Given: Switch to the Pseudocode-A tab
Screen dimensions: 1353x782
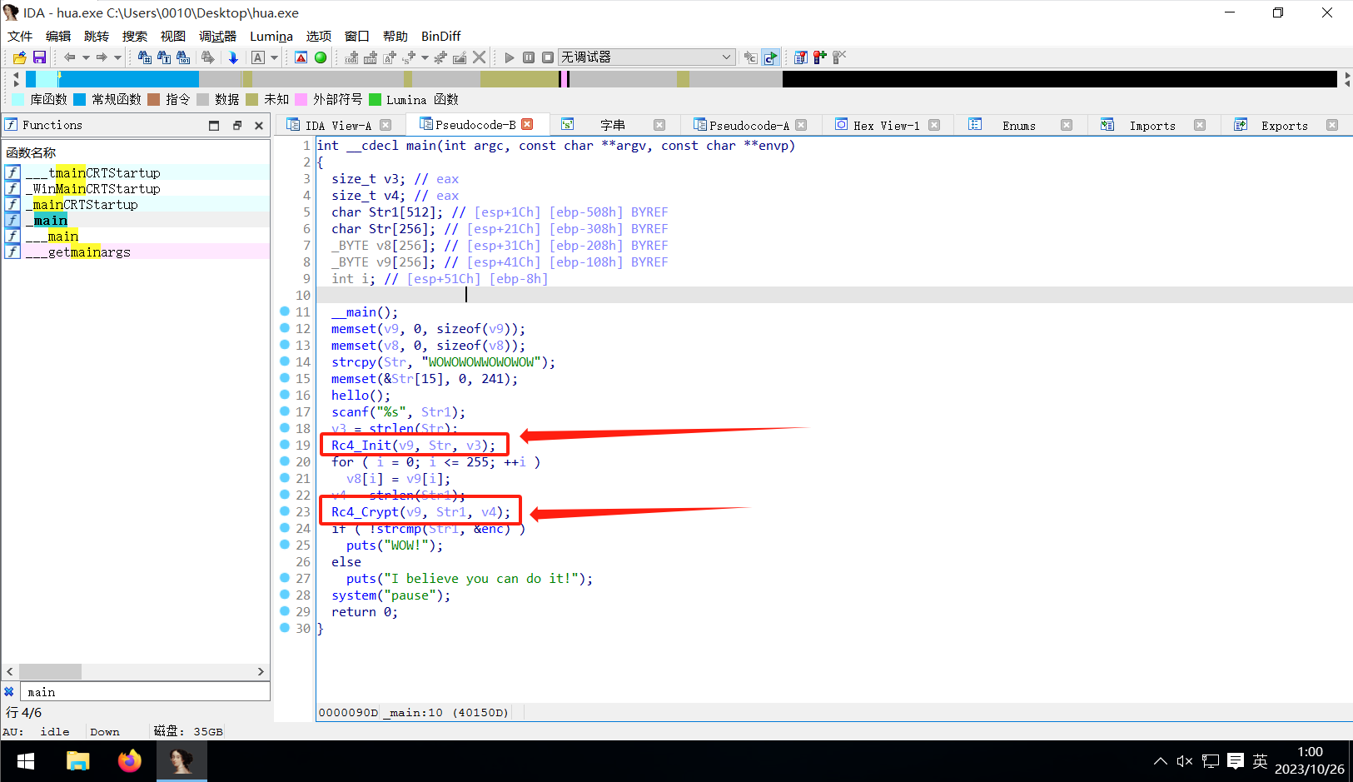Looking at the screenshot, I should [x=749, y=125].
